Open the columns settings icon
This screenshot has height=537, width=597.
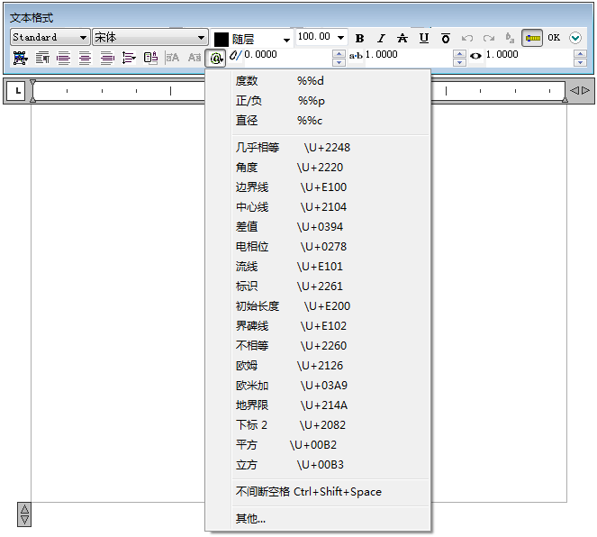click(19, 58)
